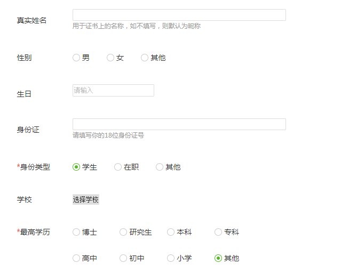Click the 选择学校 button
341x280 pixels.
coord(86,199)
